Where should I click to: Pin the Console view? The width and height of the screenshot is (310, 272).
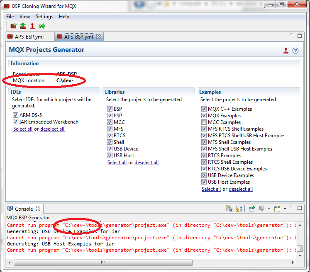251,209
